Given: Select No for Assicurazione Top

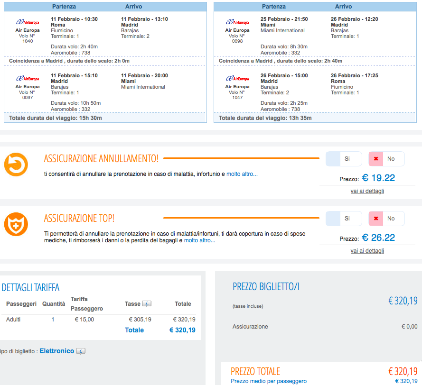Looking at the screenshot, I should tap(386, 219).
